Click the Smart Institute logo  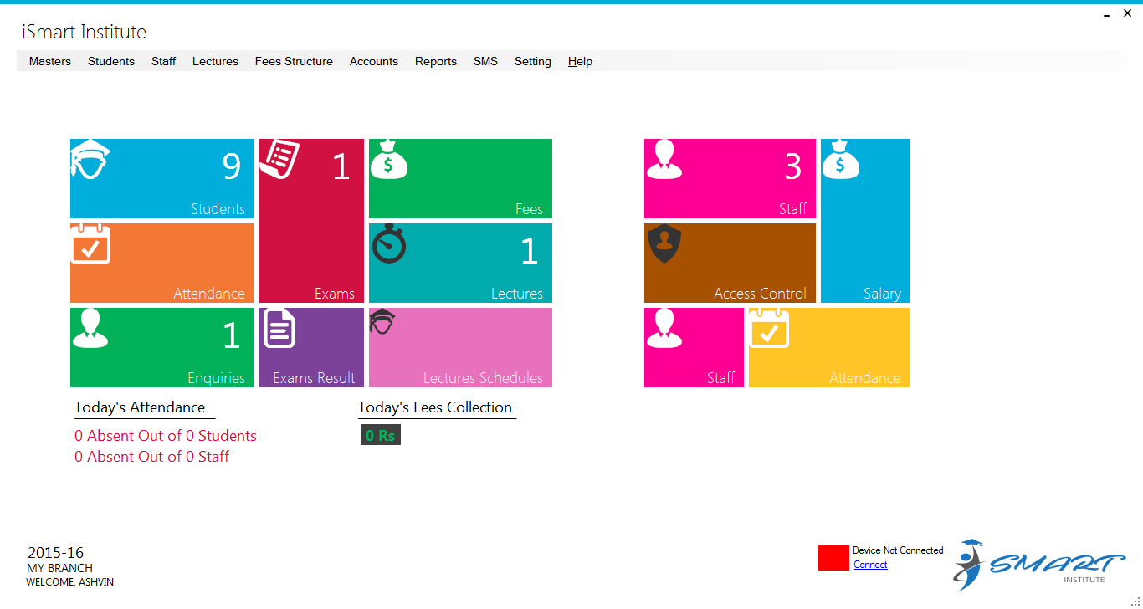[1038, 565]
